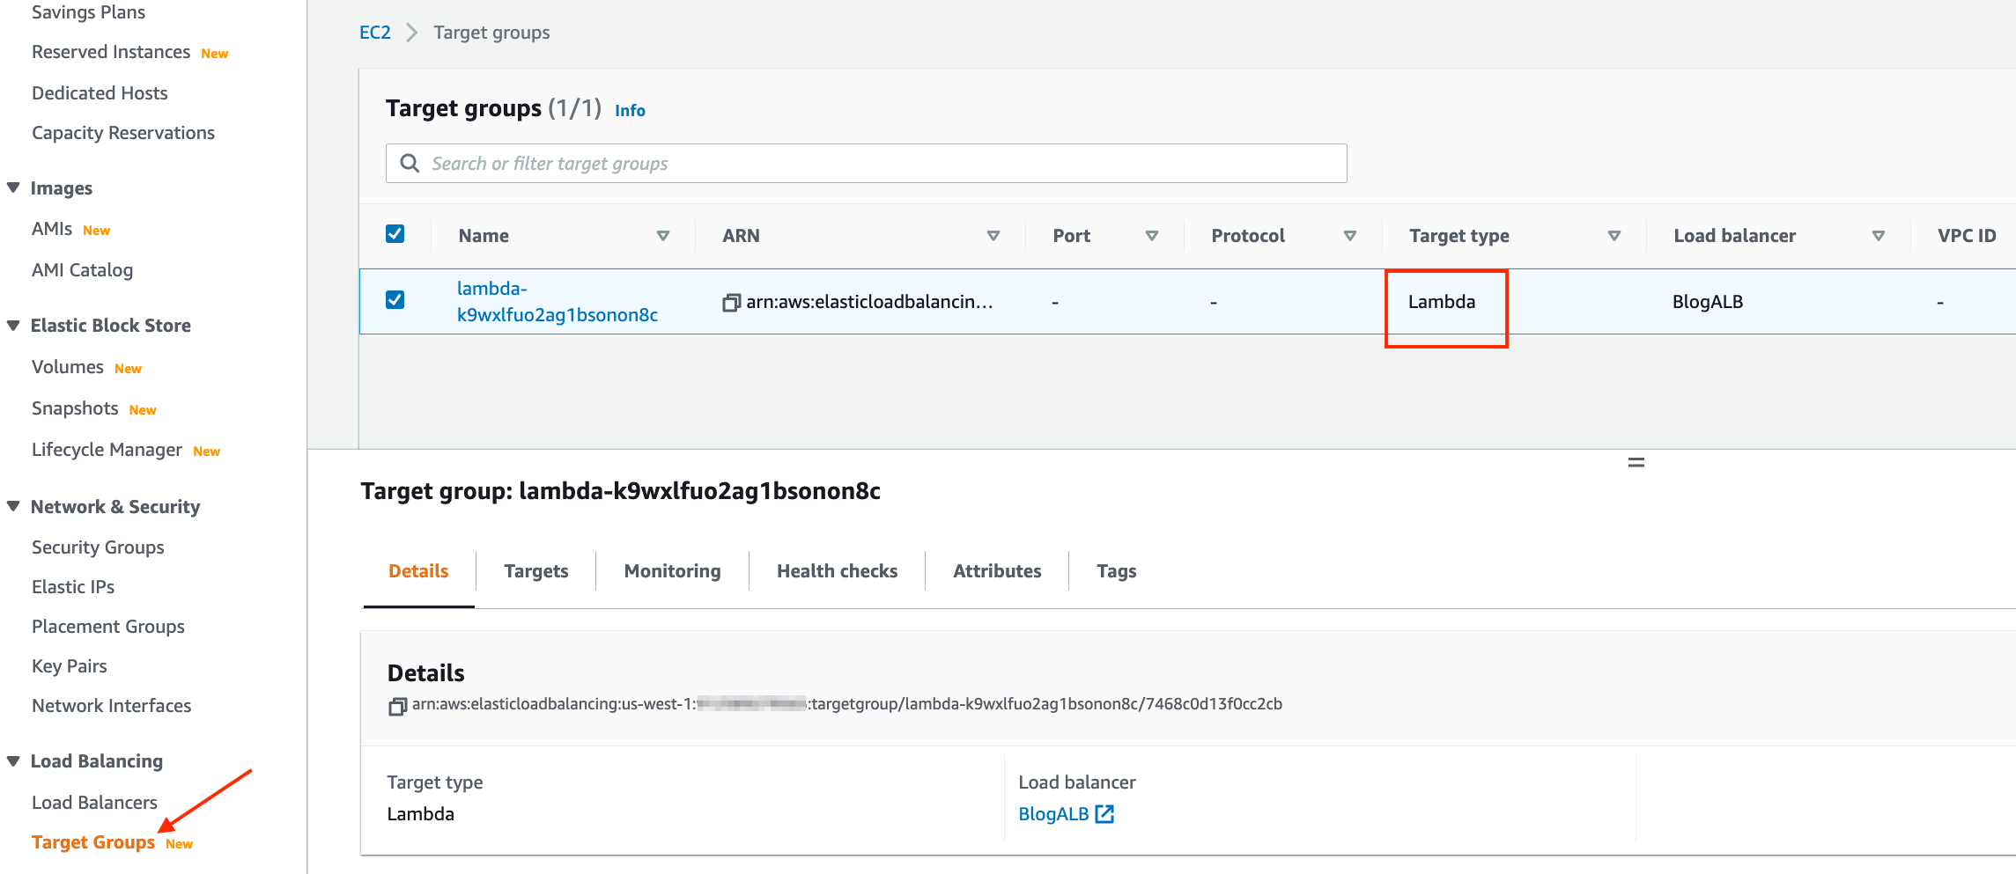Click the BlogALB cell in the table row
2016x874 pixels.
tap(1708, 302)
